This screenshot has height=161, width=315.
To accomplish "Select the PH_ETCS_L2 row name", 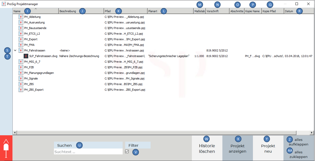I will pos(32,34).
